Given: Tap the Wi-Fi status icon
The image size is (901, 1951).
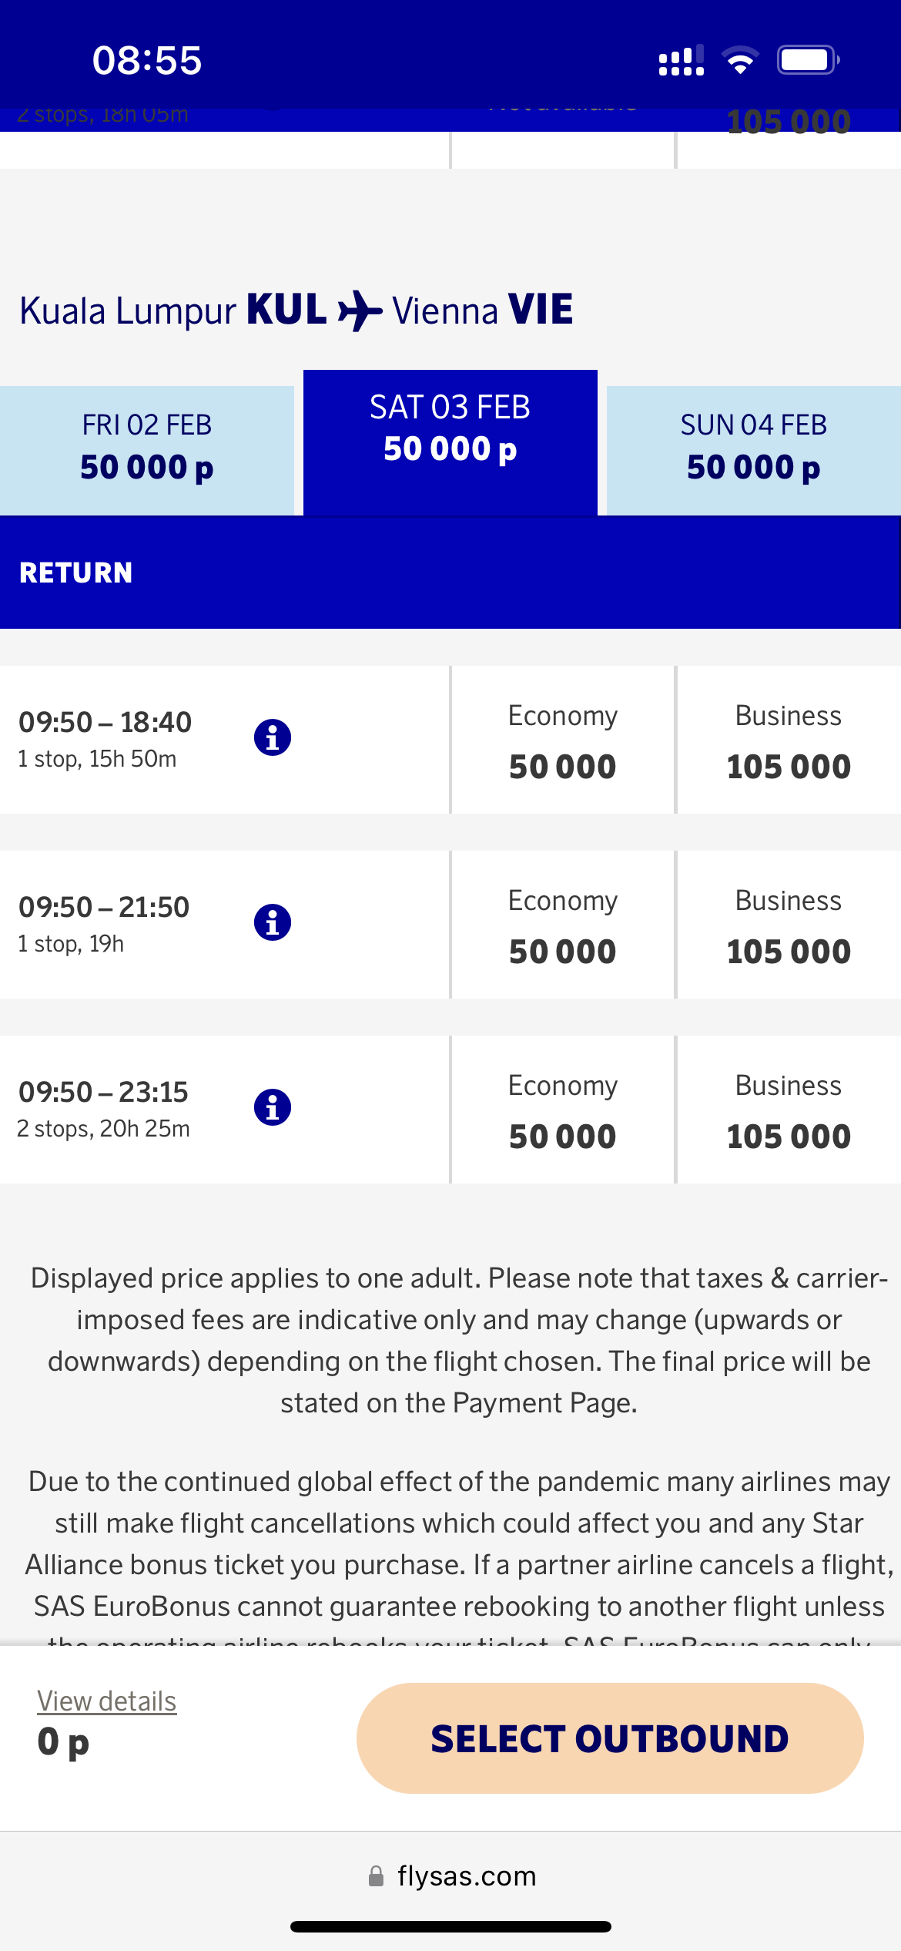Looking at the screenshot, I should pyautogui.click(x=740, y=60).
